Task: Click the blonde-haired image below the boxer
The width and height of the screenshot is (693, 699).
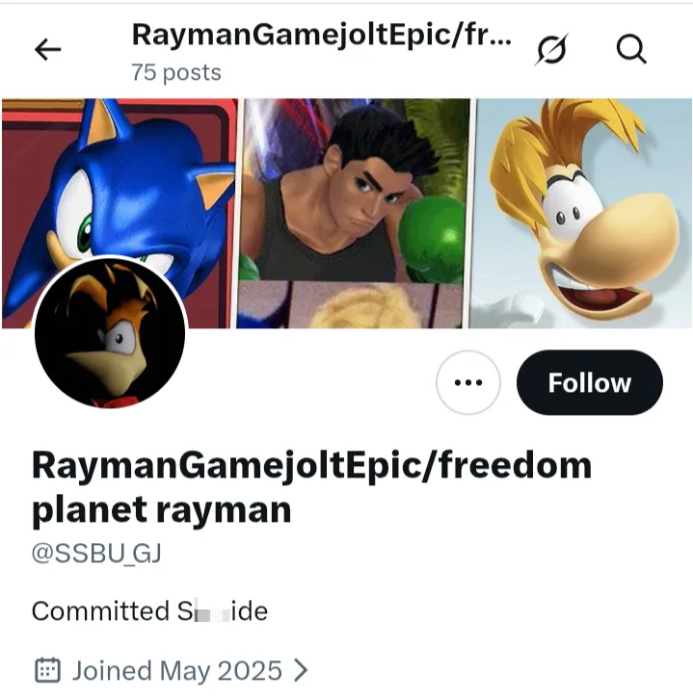Action: point(353,307)
